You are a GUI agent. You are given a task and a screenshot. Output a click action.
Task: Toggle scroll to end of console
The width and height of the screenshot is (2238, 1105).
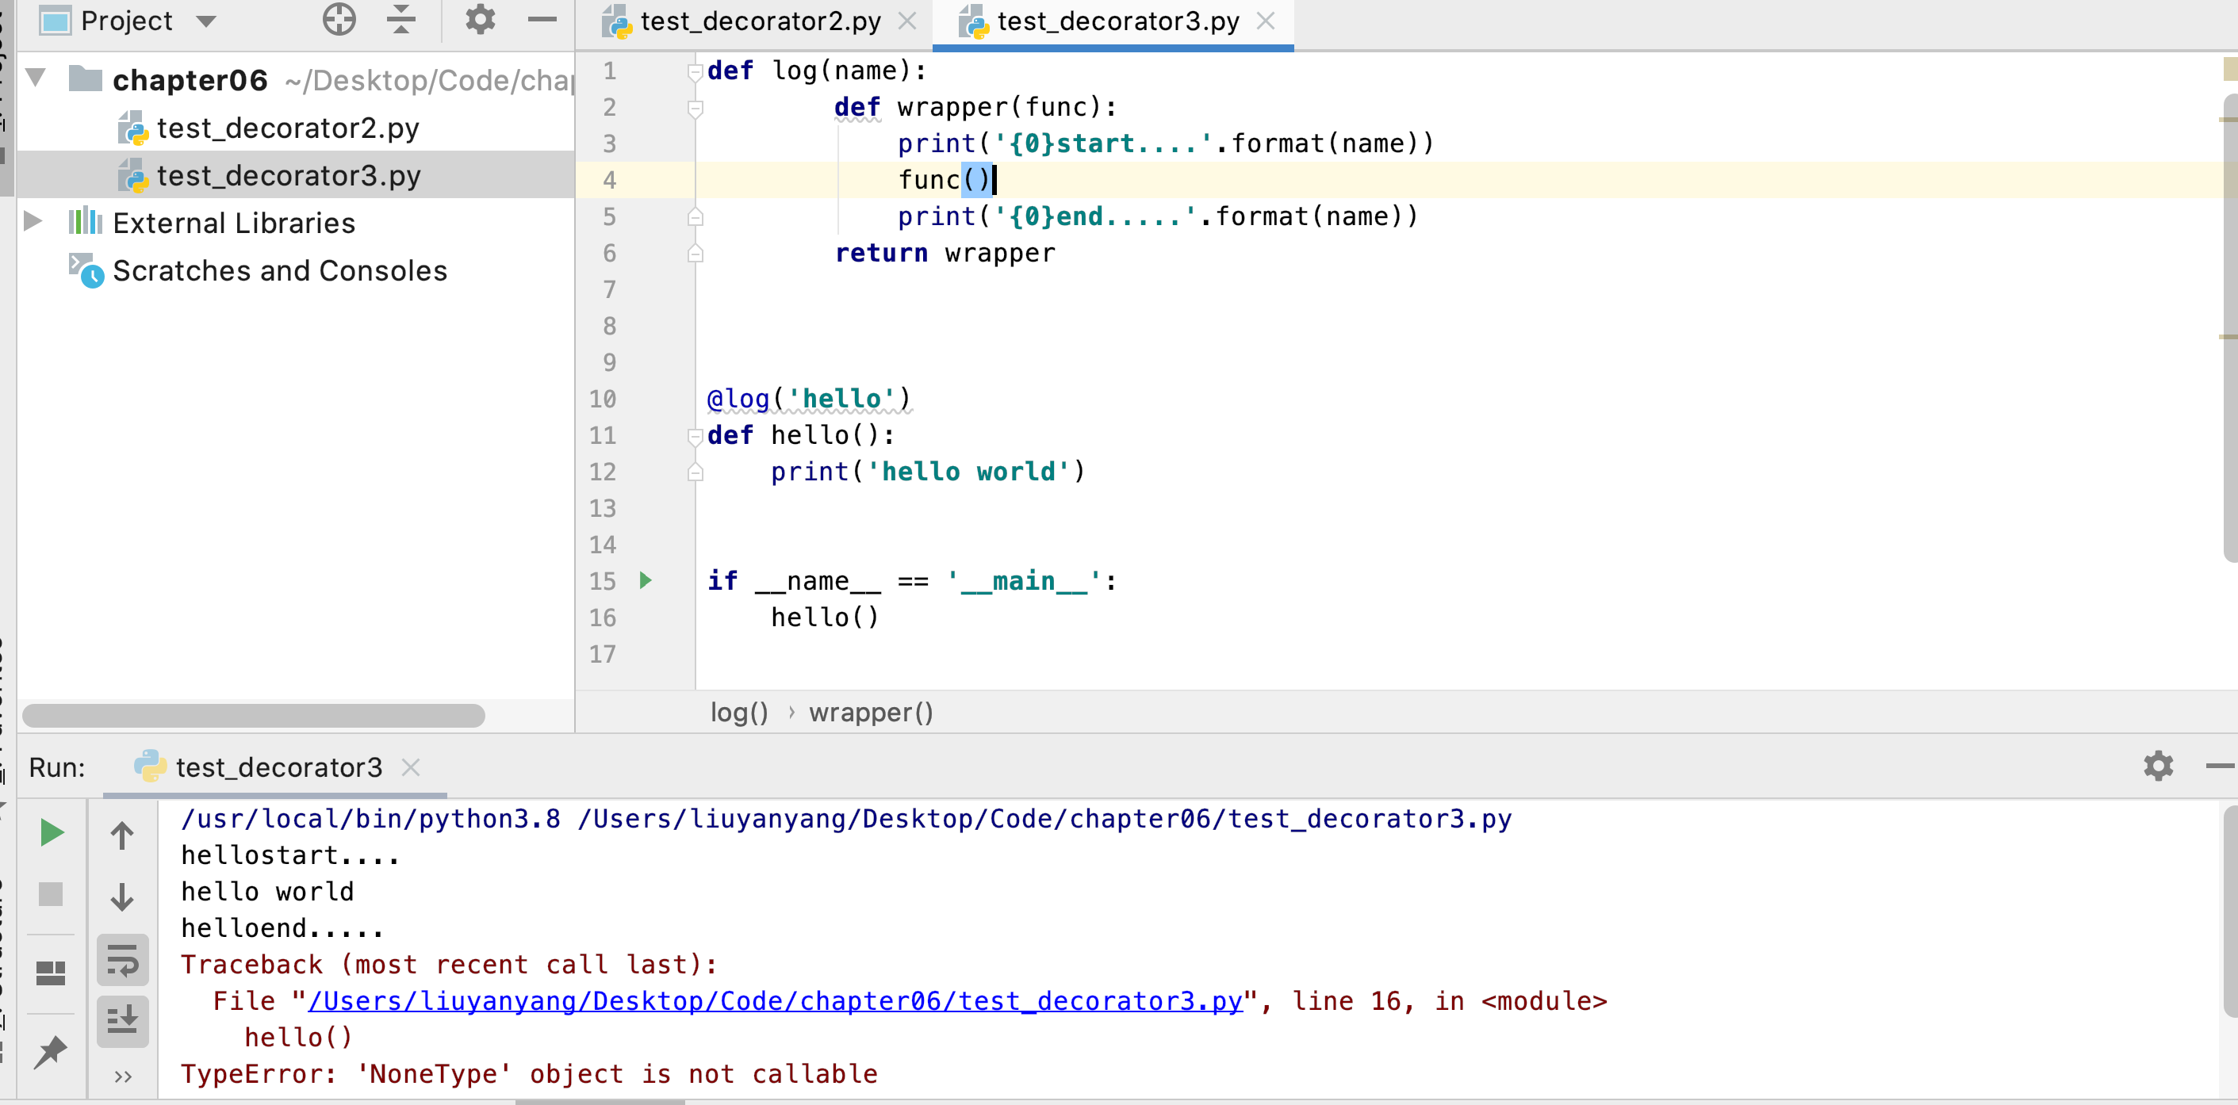(122, 1022)
